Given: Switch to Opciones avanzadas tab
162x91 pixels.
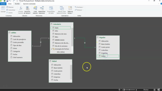Looking at the screenshot, I should pyautogui.click(x=29, y=4).
